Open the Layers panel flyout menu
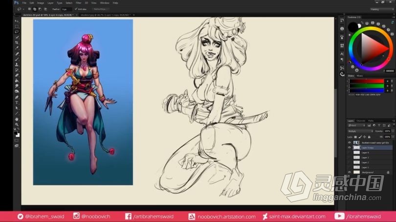Screen dimensions: 396x222 [x=394, y=121]
